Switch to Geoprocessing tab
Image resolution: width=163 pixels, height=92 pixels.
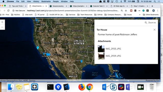pos(58,6)
